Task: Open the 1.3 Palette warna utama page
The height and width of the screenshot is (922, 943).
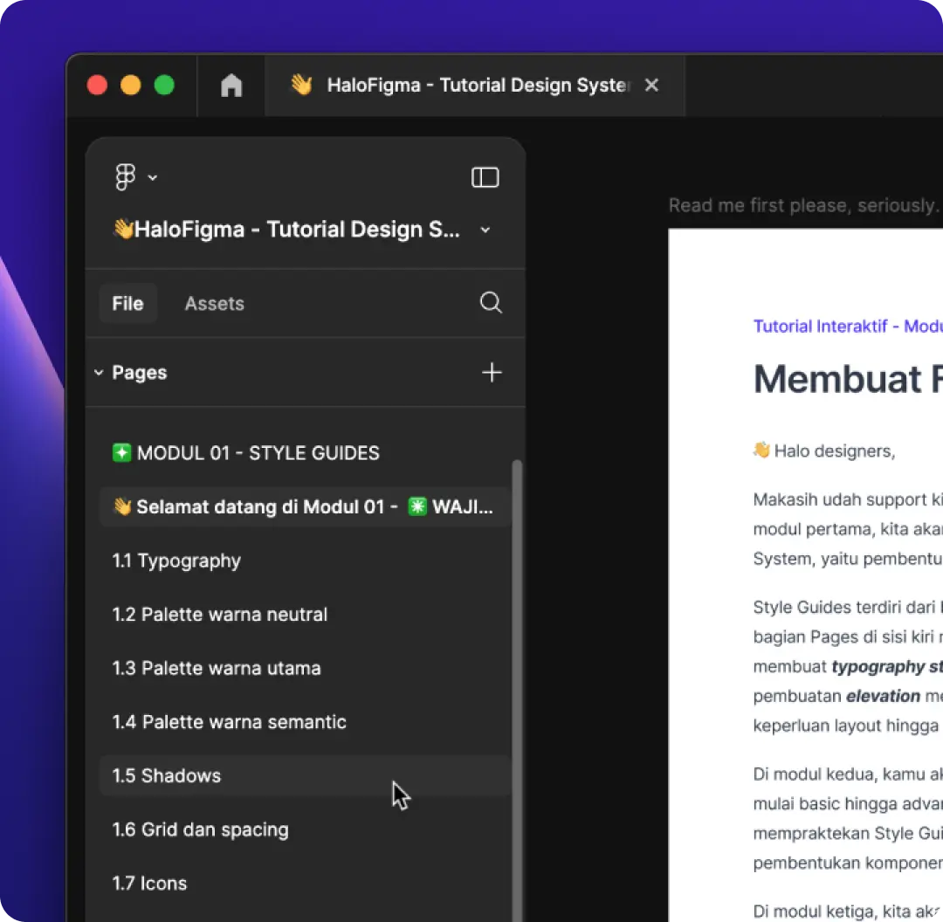Action: point(306,668)
